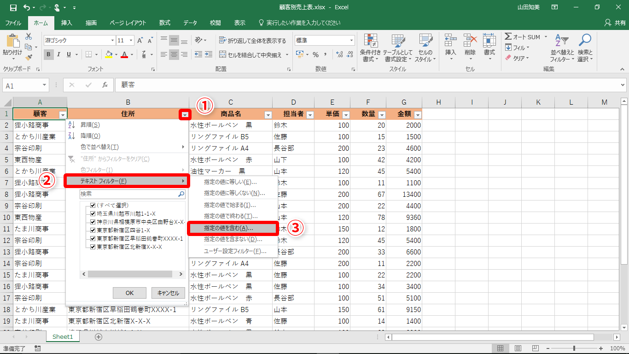Open the 単価 column filter dropdown

pos(346,115)
